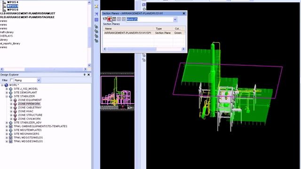Click the first pick tool icon in Section Planes dialog

(x=104, y=19)
